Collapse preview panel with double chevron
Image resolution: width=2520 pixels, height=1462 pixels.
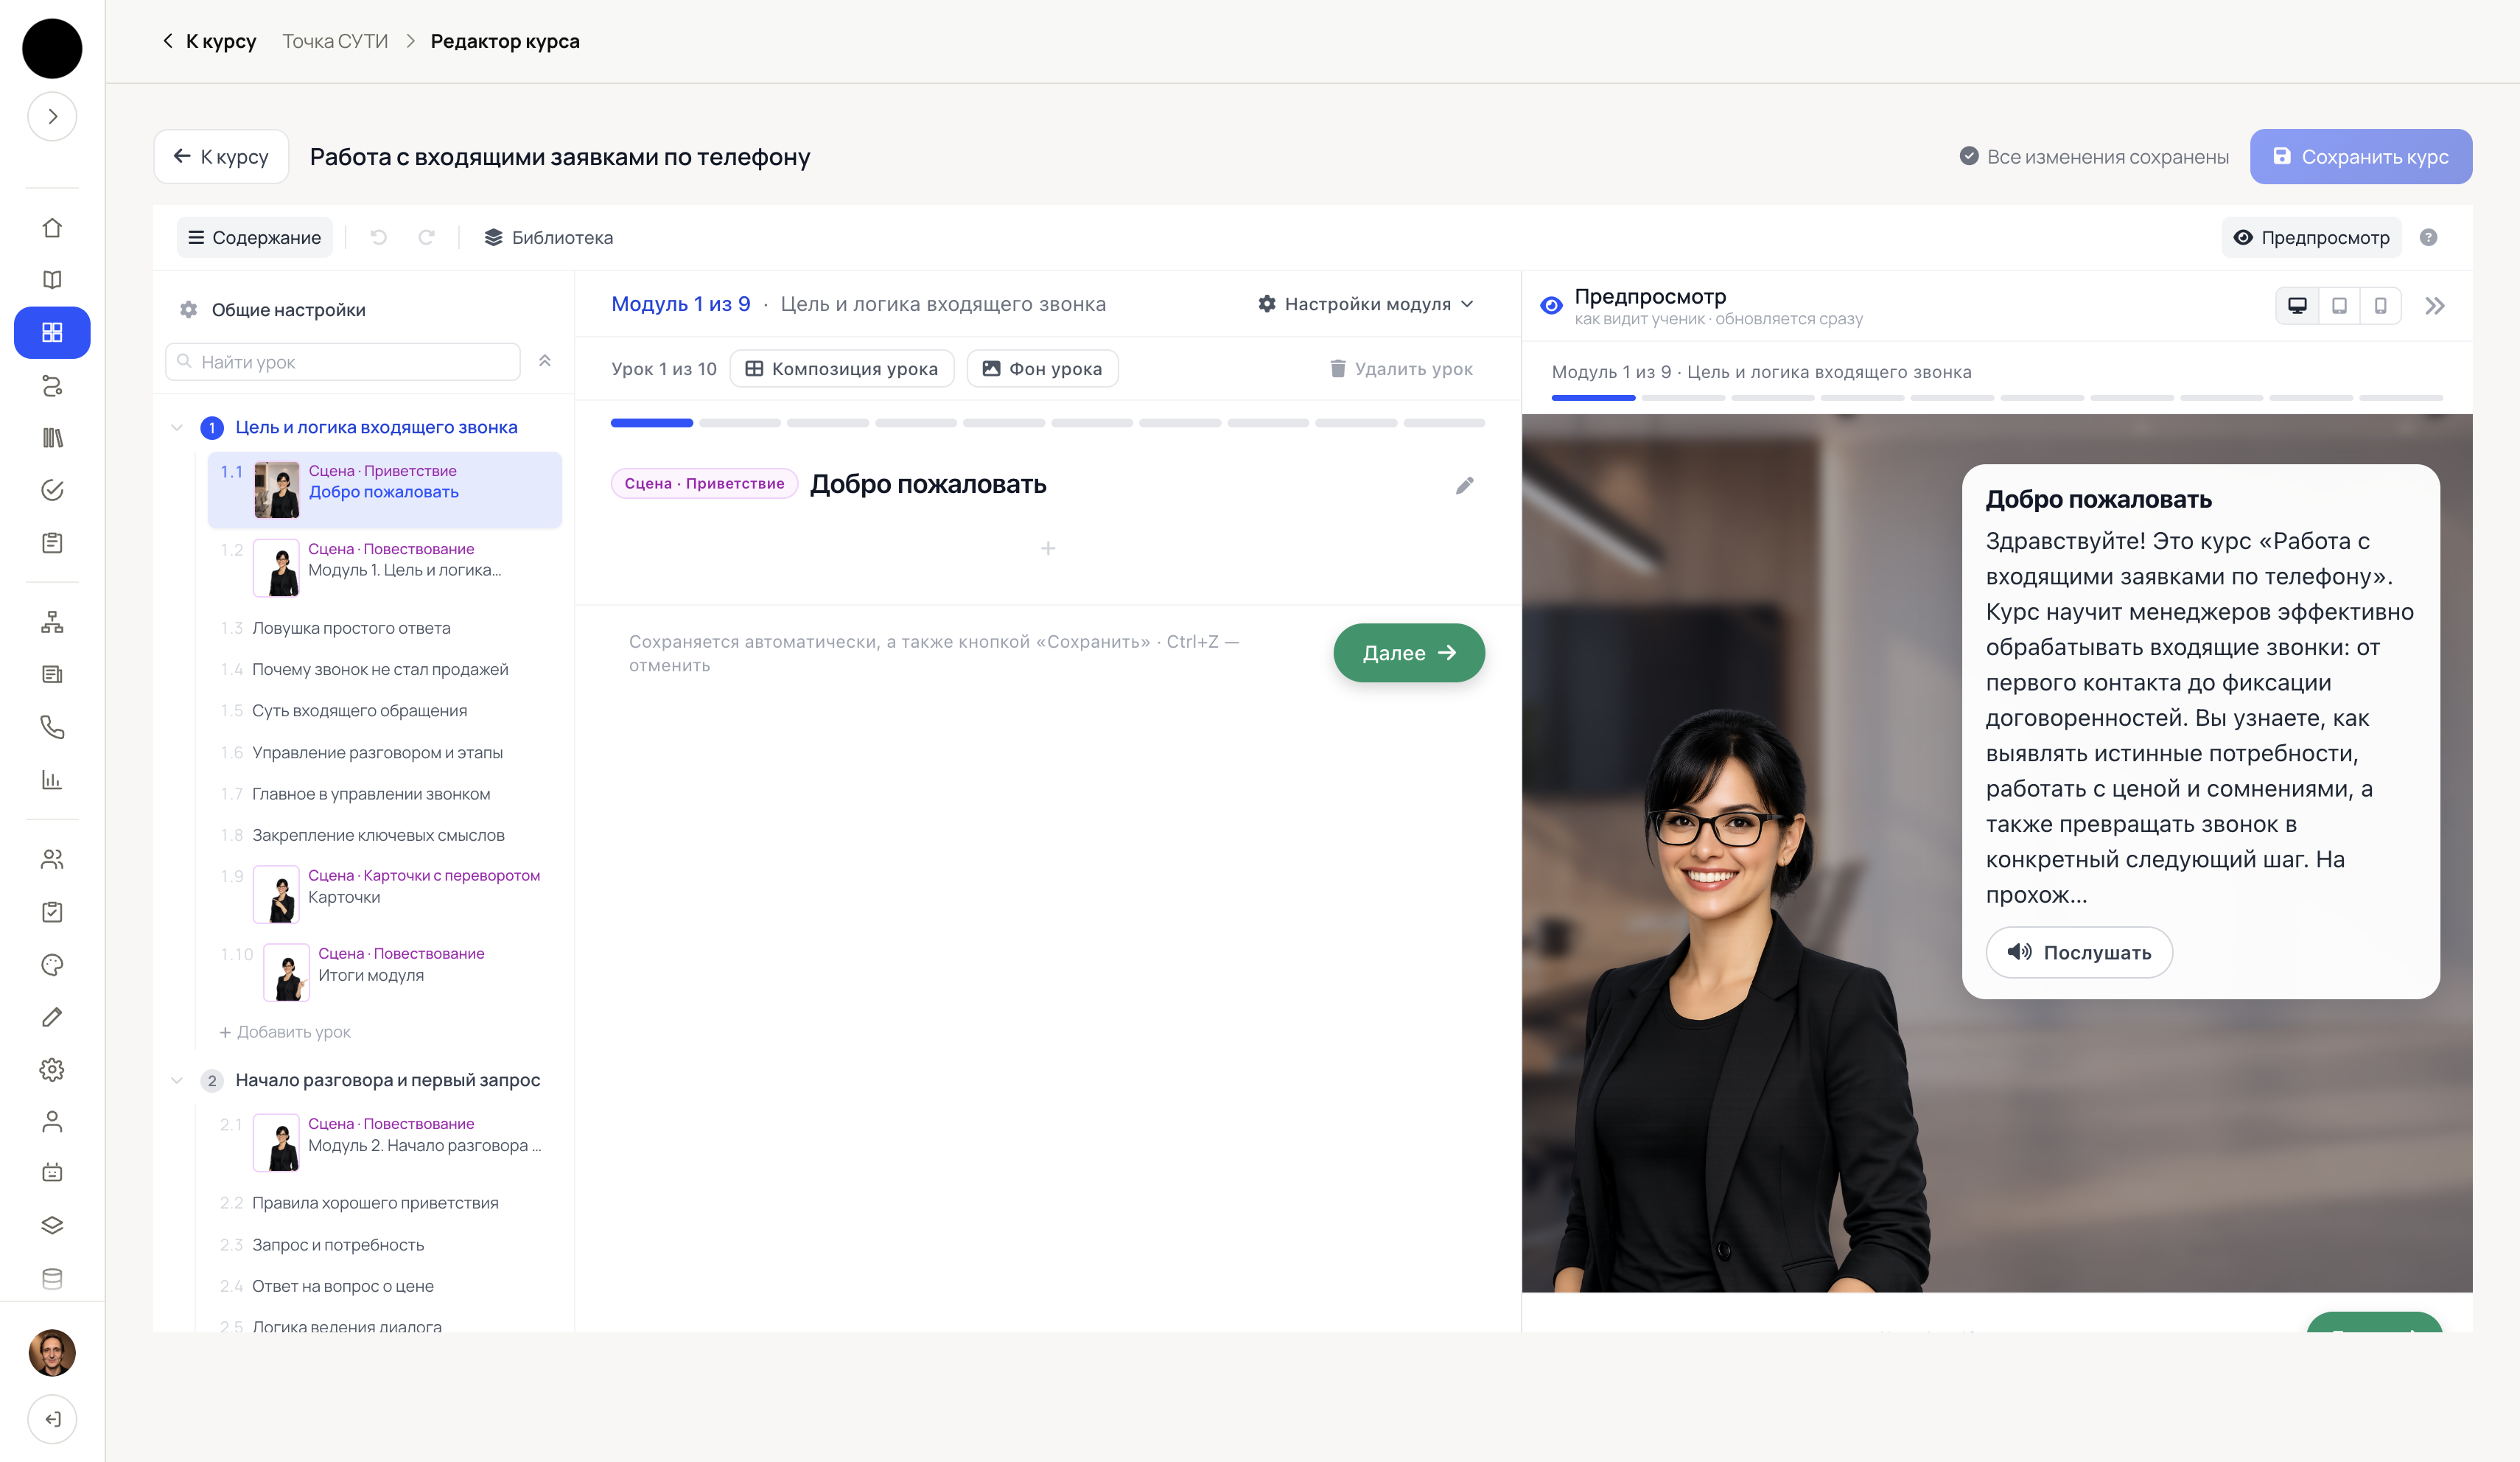[x=2435, y=306]
